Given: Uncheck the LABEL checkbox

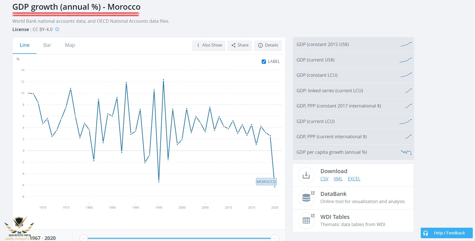Looking at the screenshot, I should pos(264,61).
